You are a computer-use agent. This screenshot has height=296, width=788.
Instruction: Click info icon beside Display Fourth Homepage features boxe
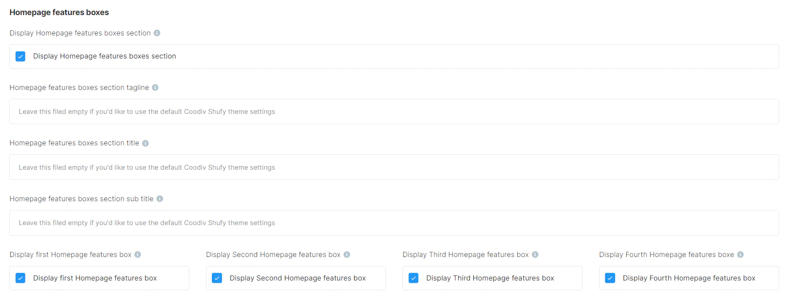[741, 255]
